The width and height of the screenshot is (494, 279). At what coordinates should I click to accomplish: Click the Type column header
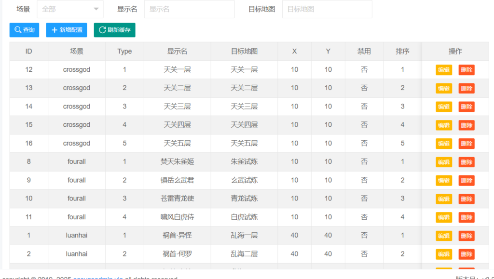124,51
